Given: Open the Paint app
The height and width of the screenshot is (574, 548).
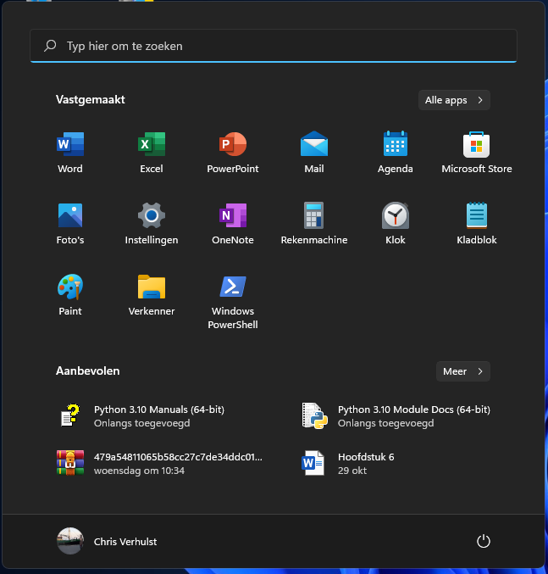Looking at the screenshot, I should pos(70,287).
